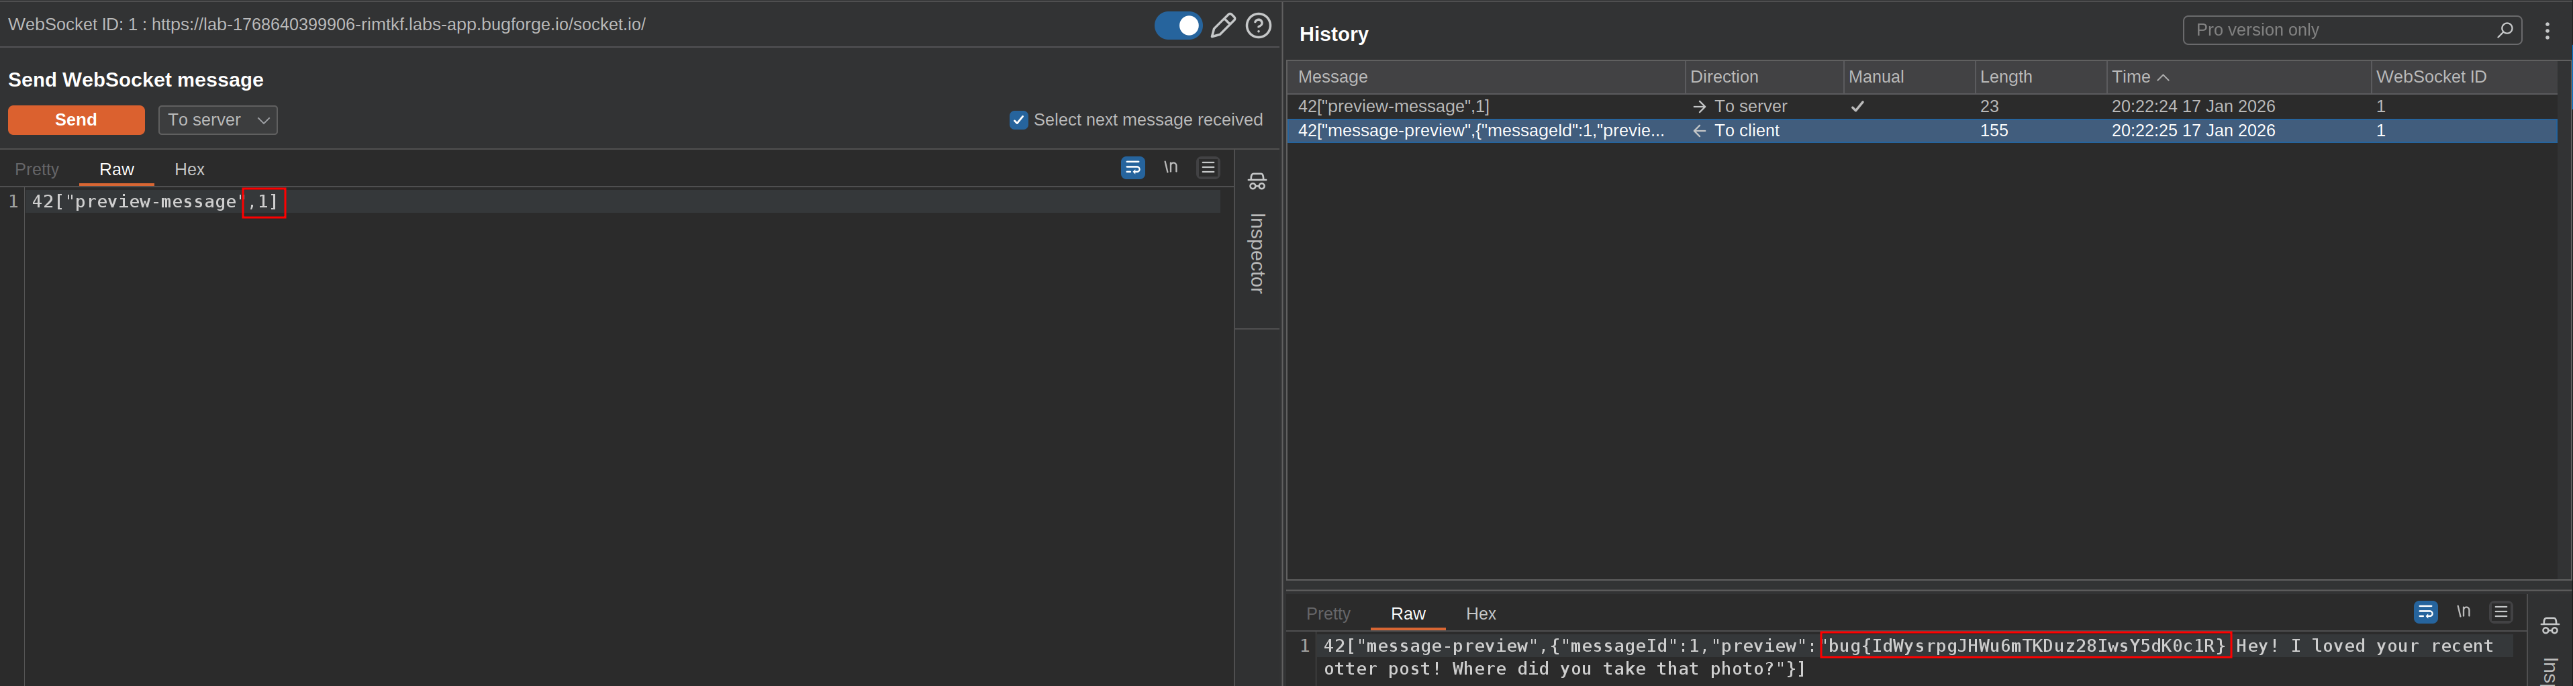This screenshot has height=686, width=2573.
Task: Show non-printable characters in request editor
Action: click(x=1171, y=168)
